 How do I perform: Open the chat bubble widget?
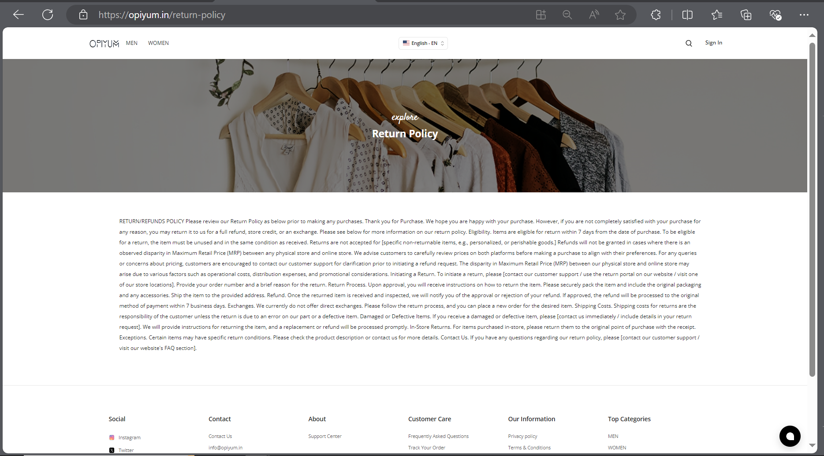790,436
